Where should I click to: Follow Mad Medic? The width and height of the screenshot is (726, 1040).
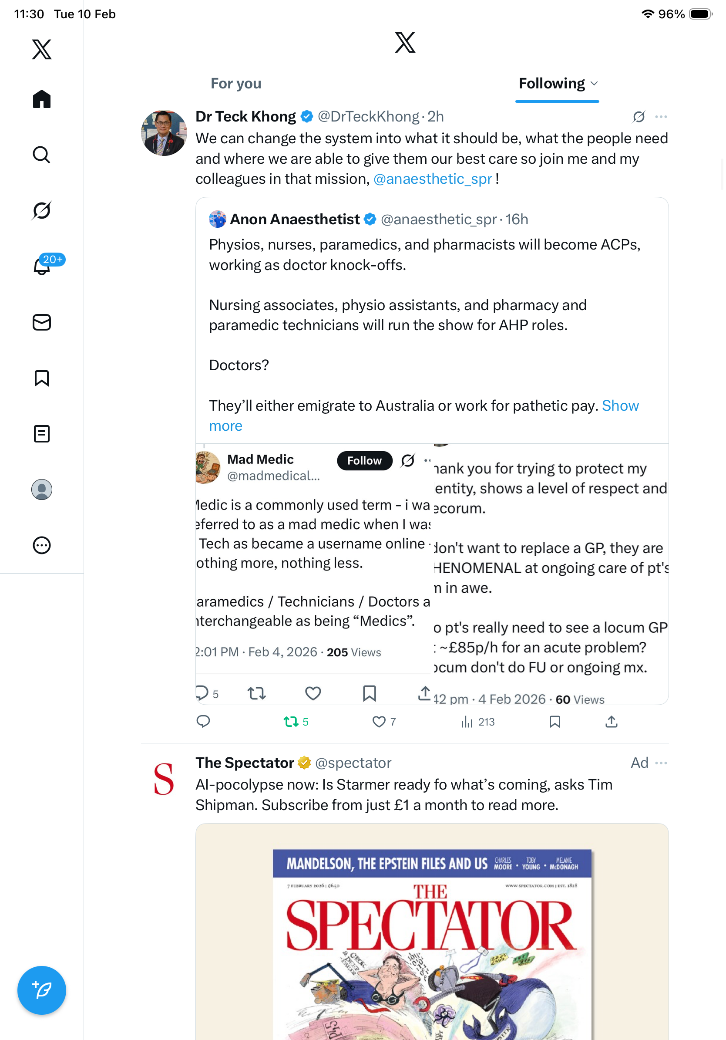[x=364, y=461]
